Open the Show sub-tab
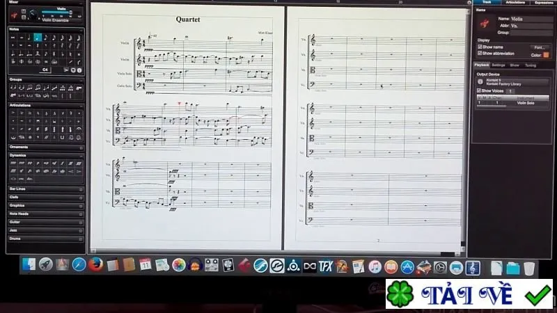The image size is (557, 313). (x=515, y=65)
